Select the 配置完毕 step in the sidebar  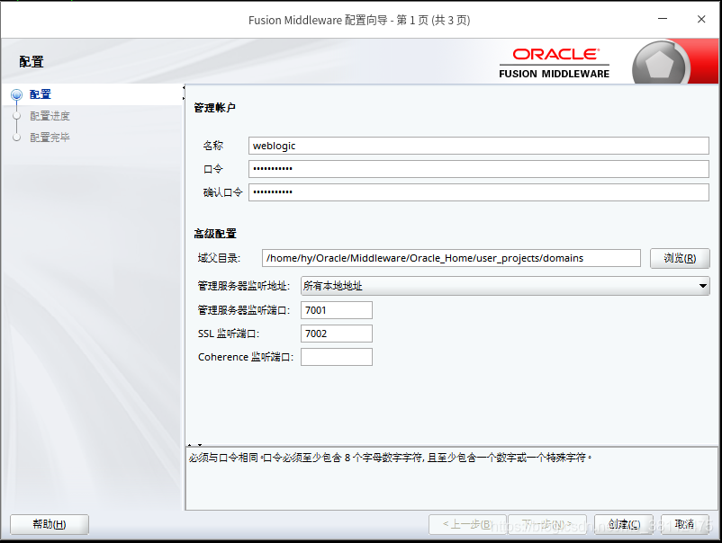tap(50, 137)
